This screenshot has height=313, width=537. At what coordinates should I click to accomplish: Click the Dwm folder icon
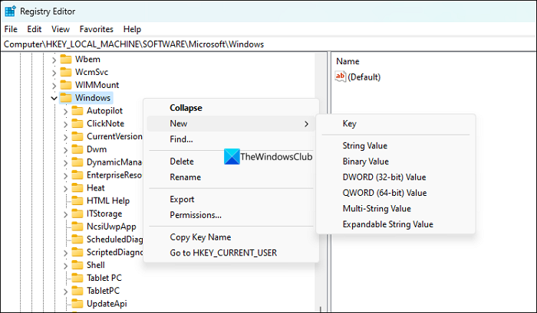click(77, 149)
